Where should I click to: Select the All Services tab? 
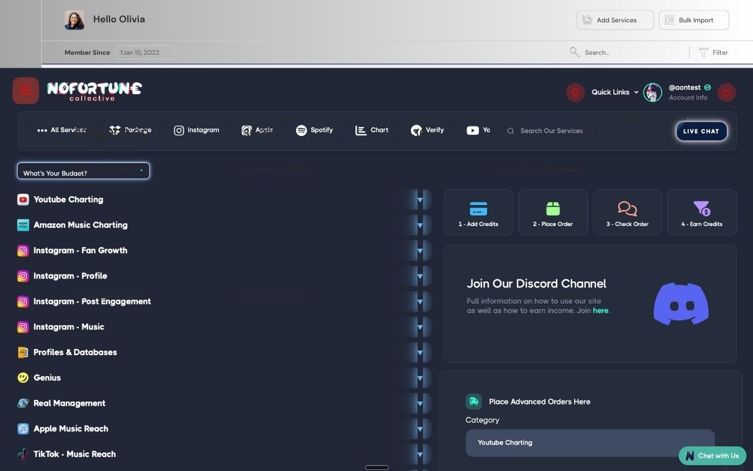62,130
